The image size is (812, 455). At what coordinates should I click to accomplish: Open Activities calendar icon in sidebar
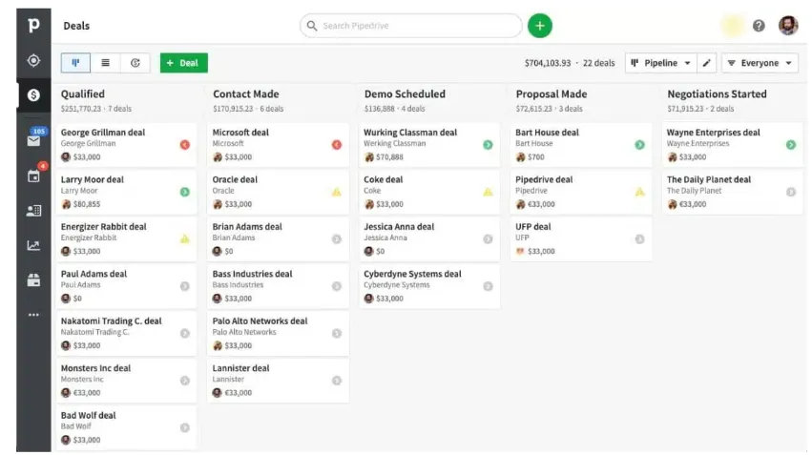(34, 175)
